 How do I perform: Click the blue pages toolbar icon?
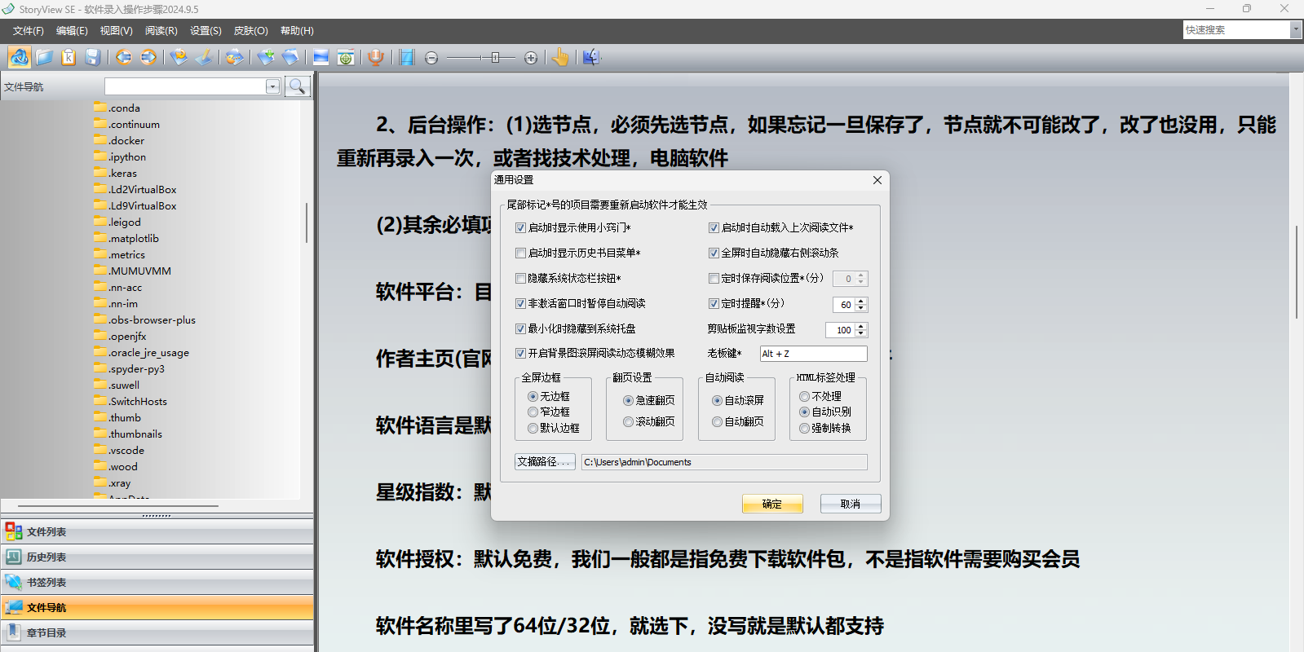click(290, 57)
